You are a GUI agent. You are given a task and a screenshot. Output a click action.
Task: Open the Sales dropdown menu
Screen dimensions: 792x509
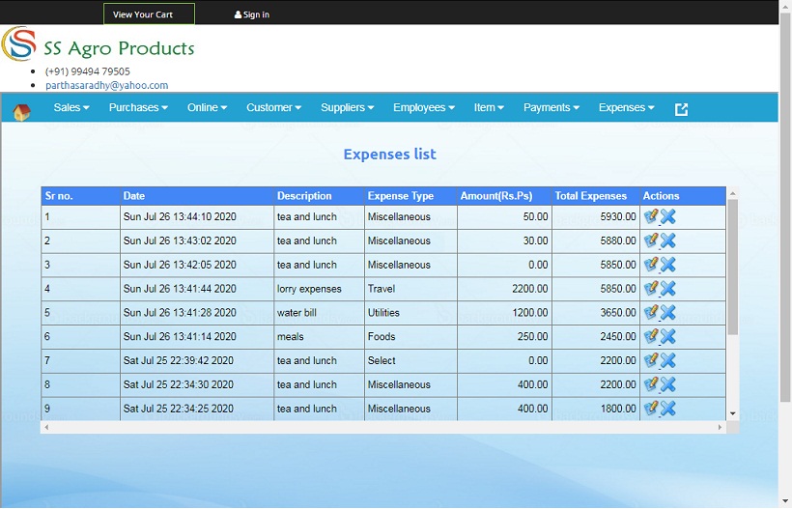(x=71, y=107)
